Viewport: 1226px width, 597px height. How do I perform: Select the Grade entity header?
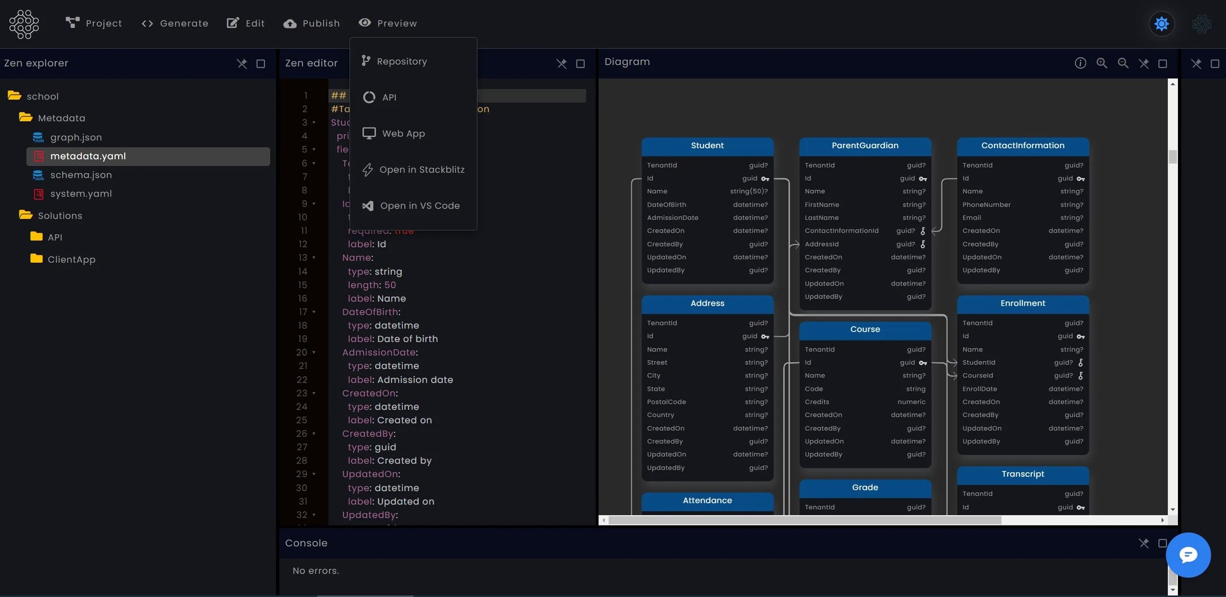click(x=865, y=488)
